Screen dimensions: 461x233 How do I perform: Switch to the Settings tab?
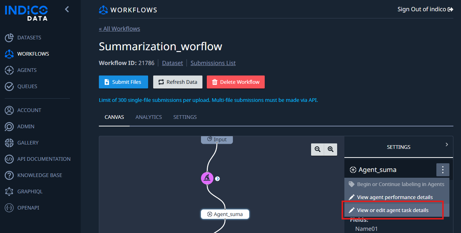click(185, 117)
